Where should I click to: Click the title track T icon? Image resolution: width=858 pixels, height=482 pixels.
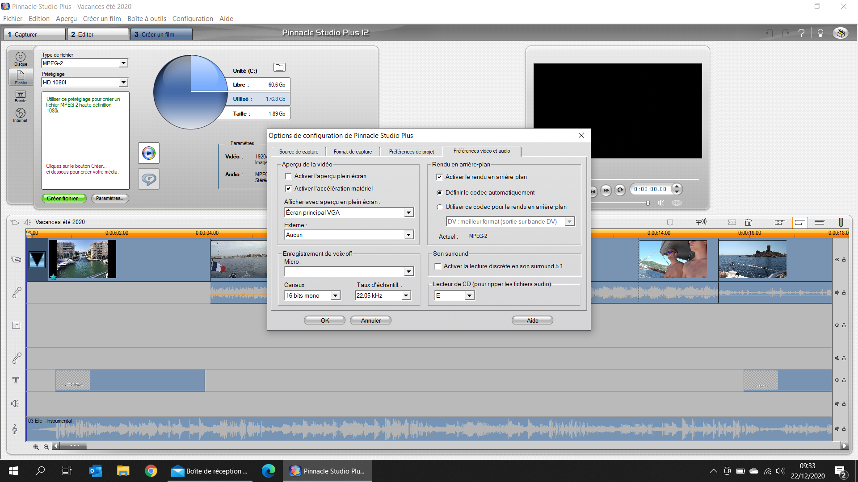pos(16,380)
